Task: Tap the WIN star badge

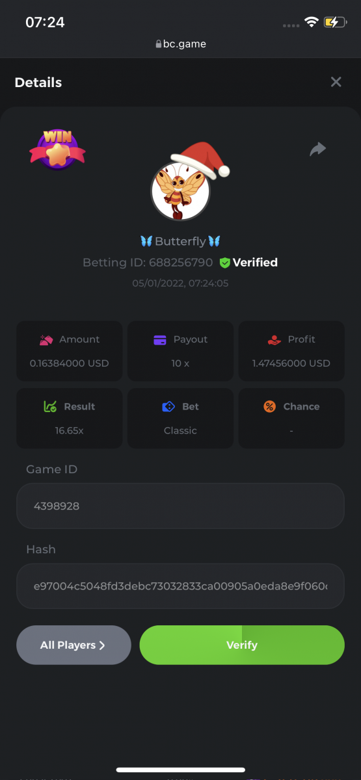Action: (57, 149)
